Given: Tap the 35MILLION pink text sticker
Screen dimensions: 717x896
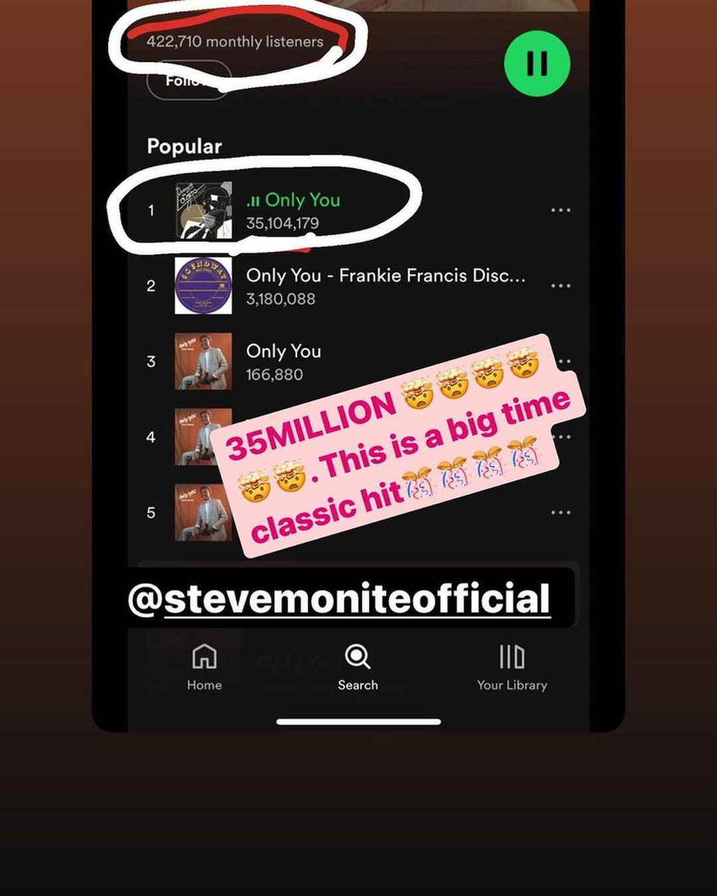Looking at the screenshot, I should [398, 447].
